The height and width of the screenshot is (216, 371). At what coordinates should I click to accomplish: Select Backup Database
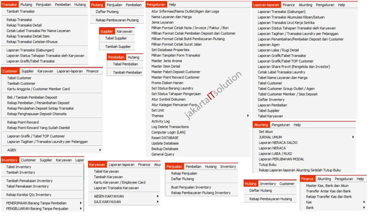pos(165,149)
